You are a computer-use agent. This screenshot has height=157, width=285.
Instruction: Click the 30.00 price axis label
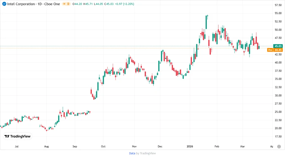tap(278, 96)
